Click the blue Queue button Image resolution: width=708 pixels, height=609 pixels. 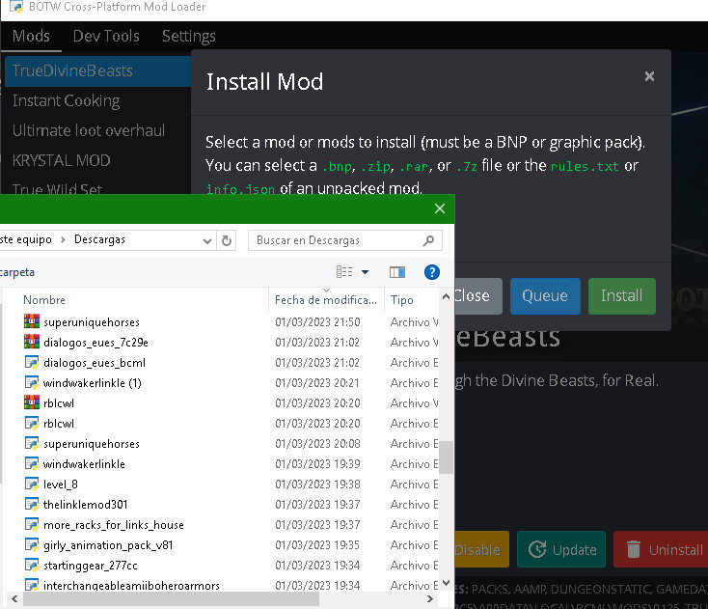pos(545,296)
